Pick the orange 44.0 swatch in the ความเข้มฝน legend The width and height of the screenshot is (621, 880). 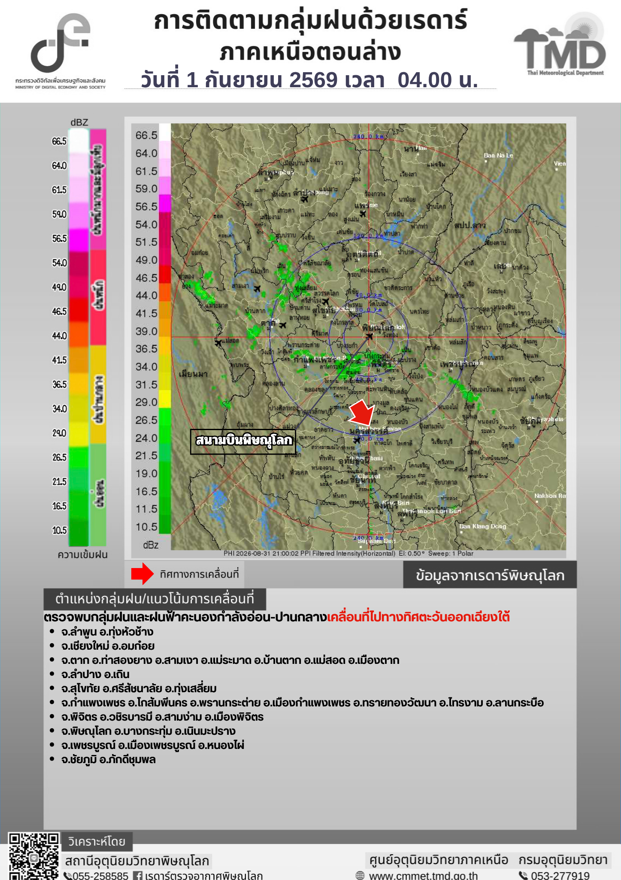(79, 334)
